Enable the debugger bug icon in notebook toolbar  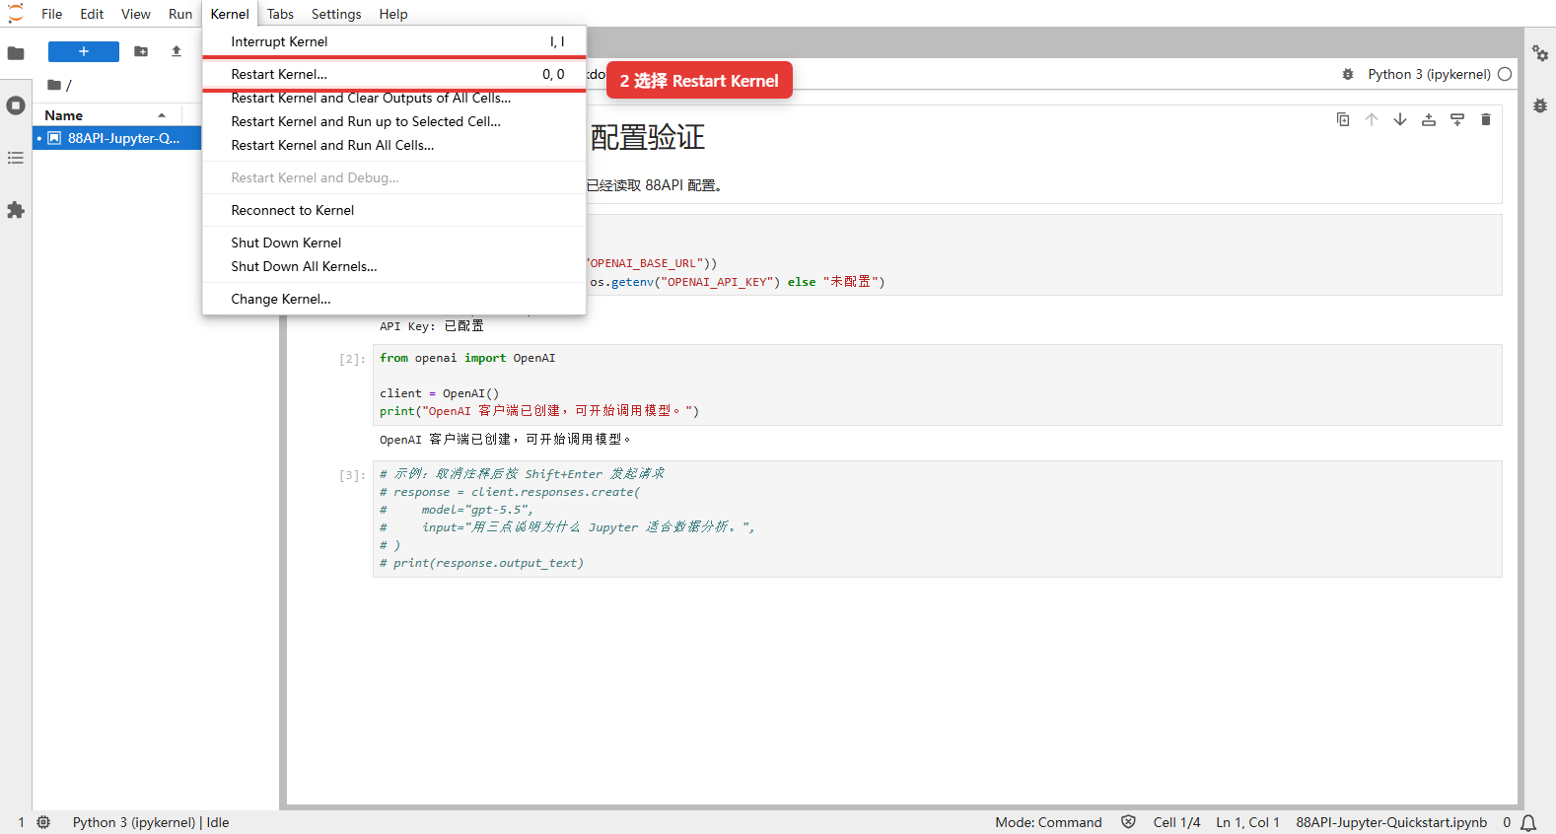(x=1348, y=74)
